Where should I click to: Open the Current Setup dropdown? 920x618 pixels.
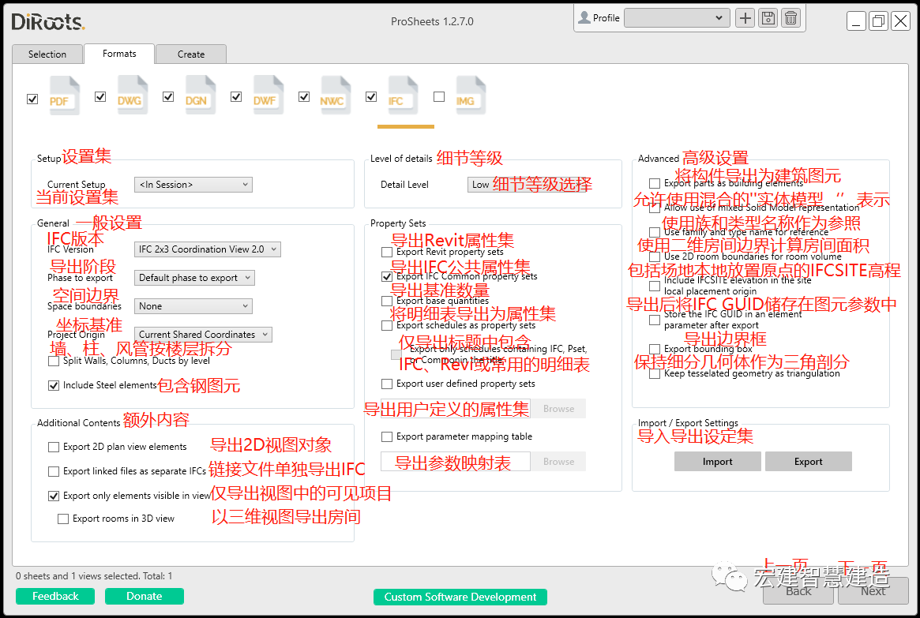193,185
